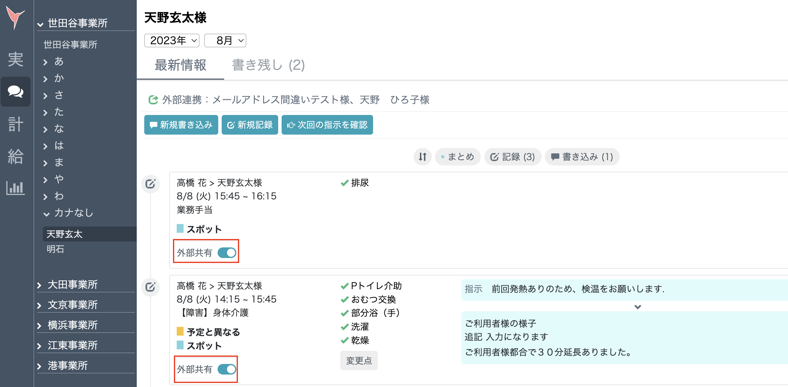Screen dimensions: 788x387
Task: Toggle the まとめ filter pill
Action: 457,157
